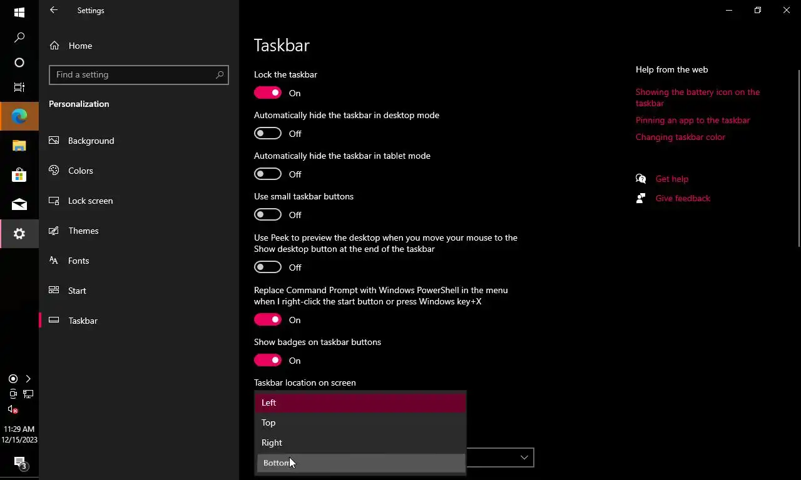Launch File Explorer from the taskbar

(x=19, y=146)
